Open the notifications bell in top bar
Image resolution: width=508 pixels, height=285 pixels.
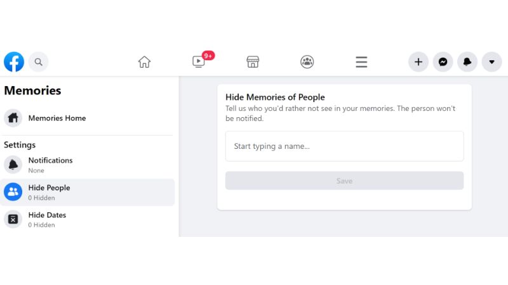click(x=467, y=61)
